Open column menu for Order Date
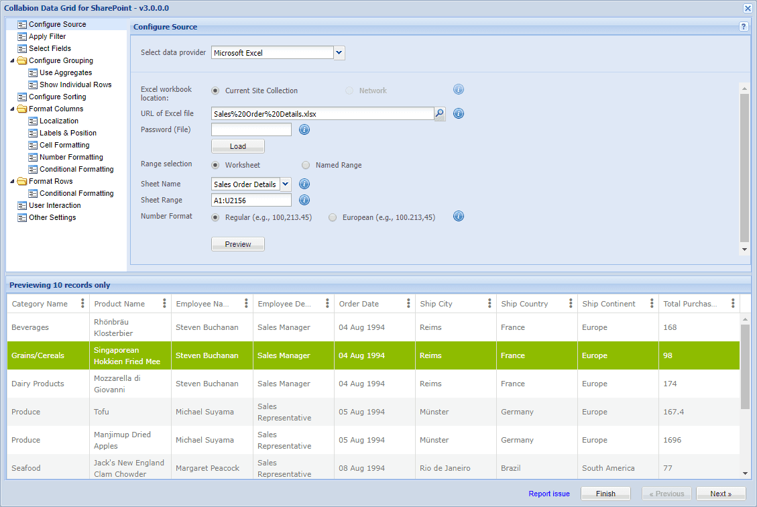 (x=408, y=303)
